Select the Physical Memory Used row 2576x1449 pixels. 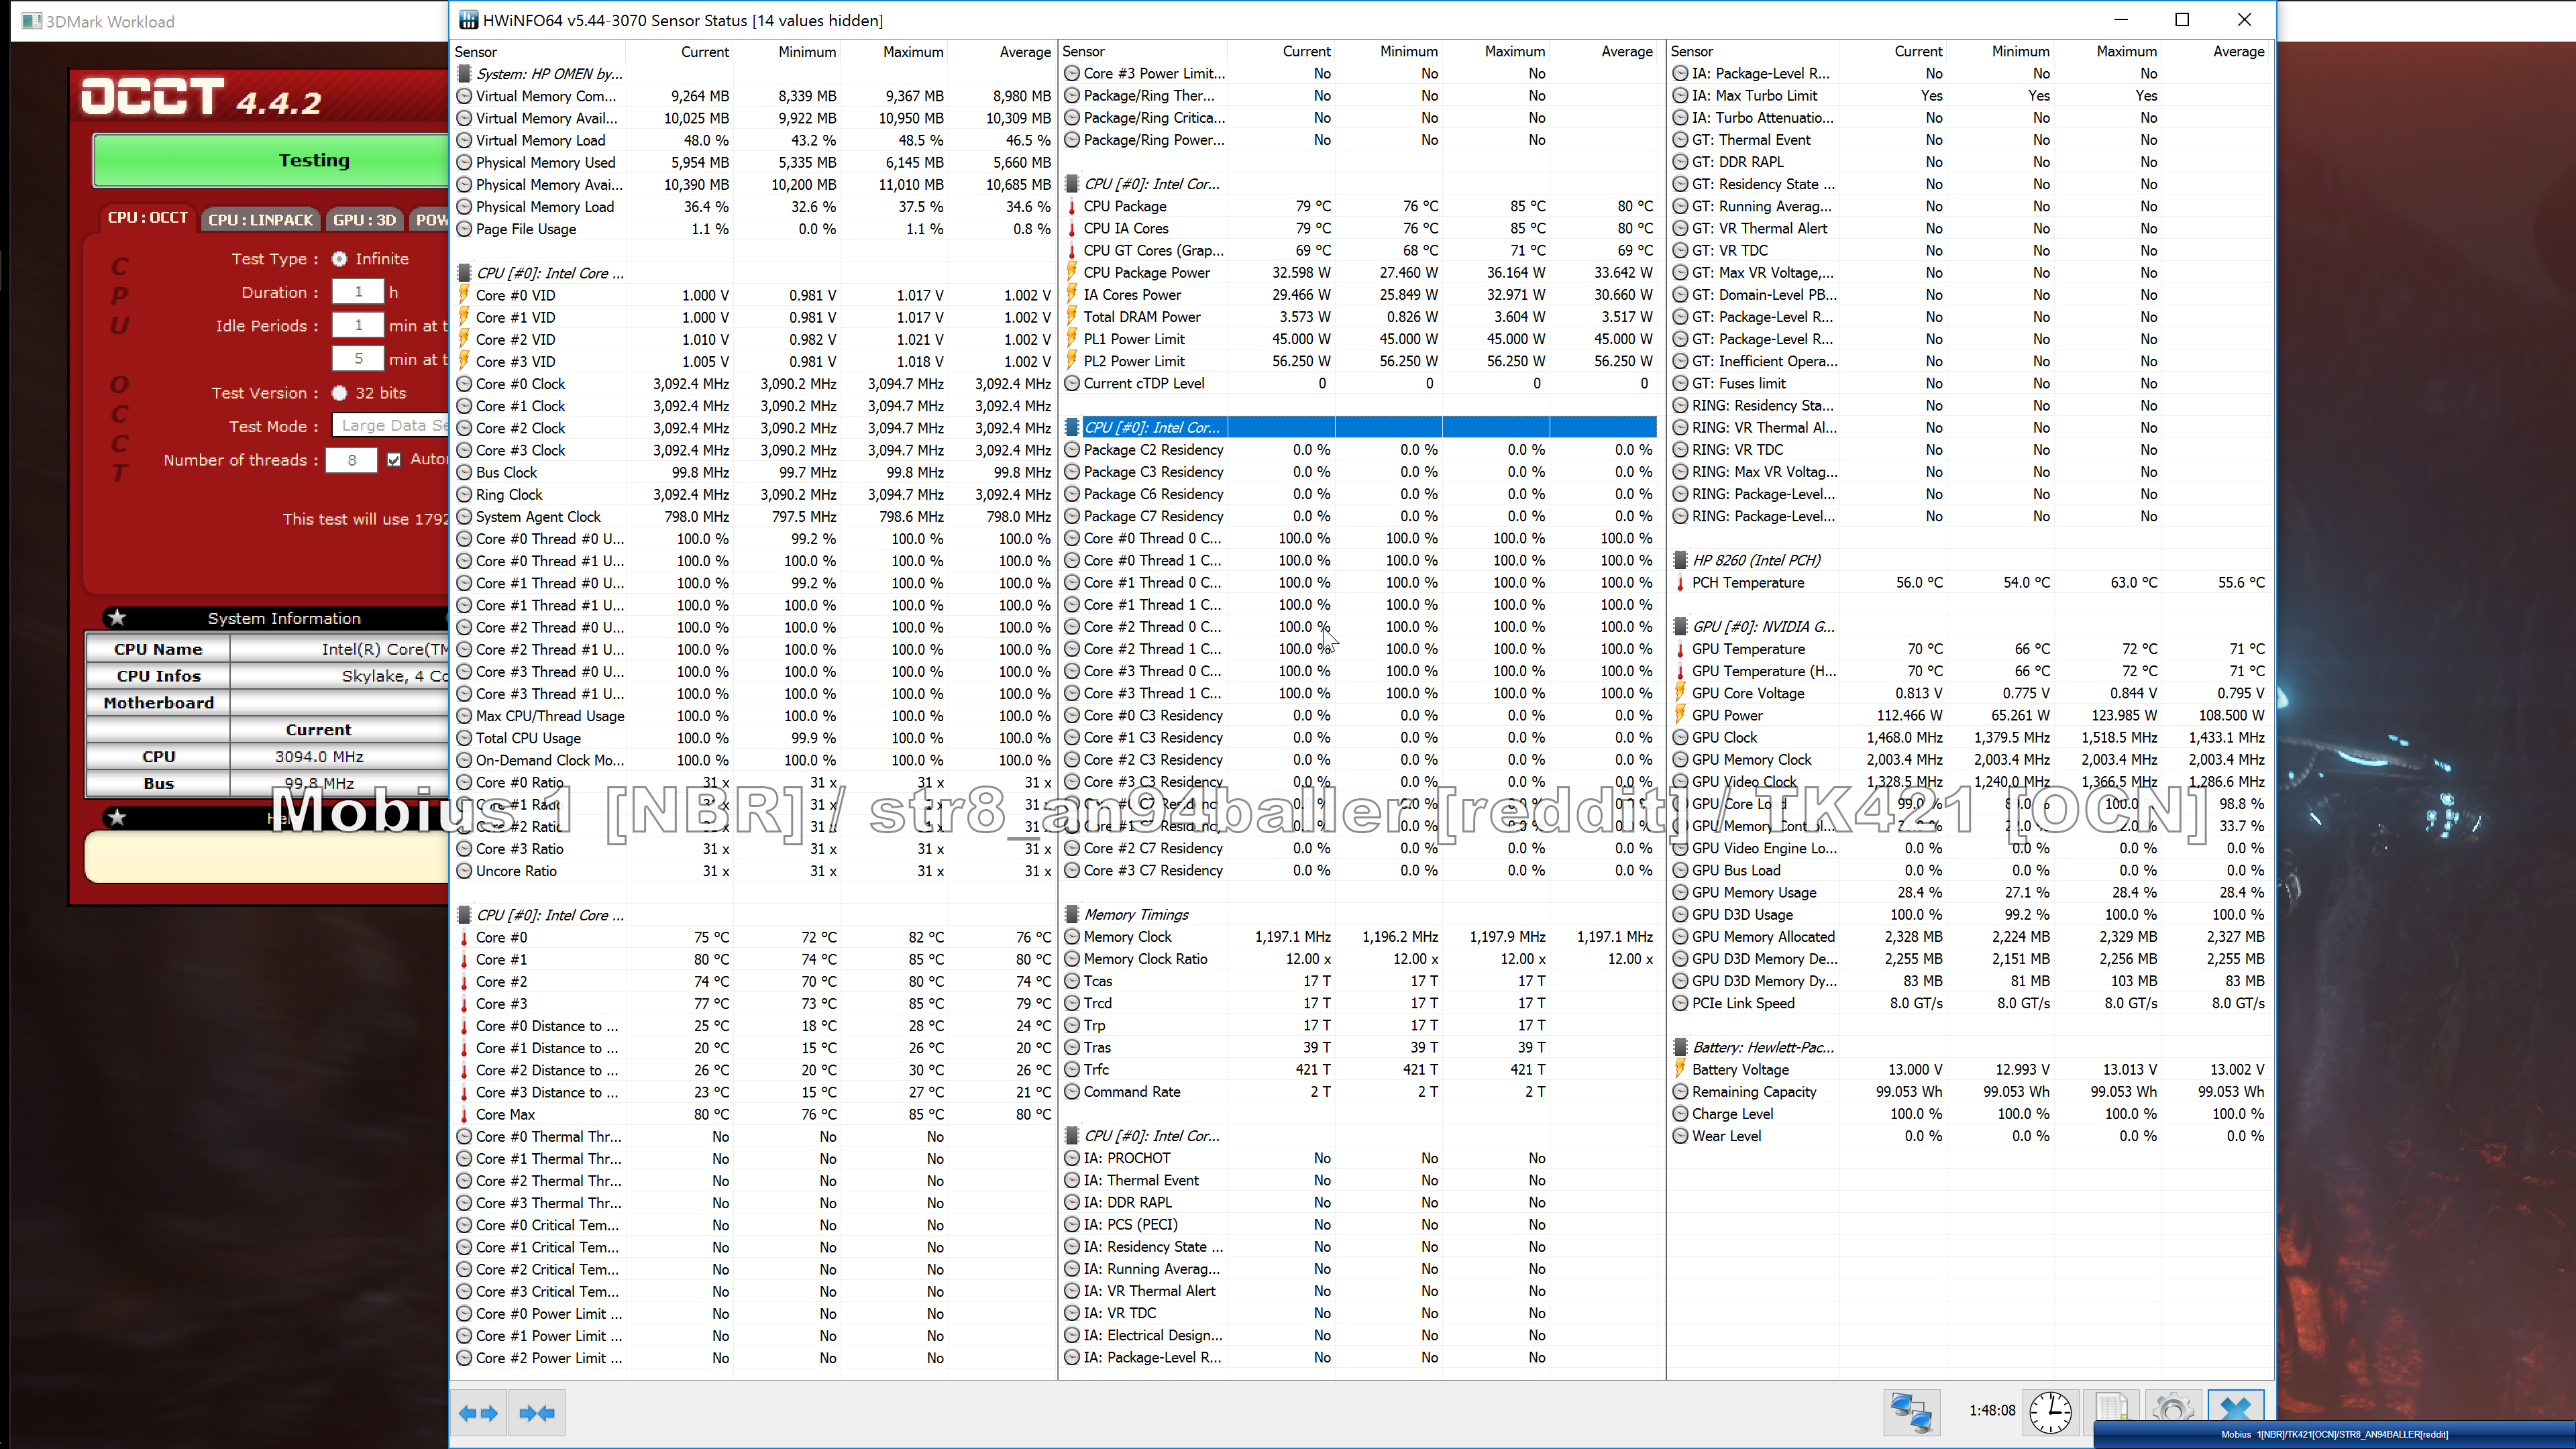(753, 162)
